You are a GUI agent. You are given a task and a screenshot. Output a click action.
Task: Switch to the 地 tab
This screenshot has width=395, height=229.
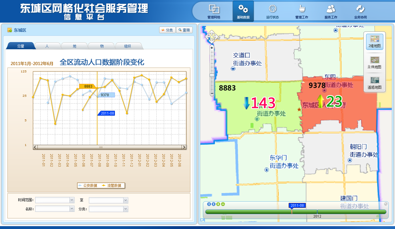74,46
